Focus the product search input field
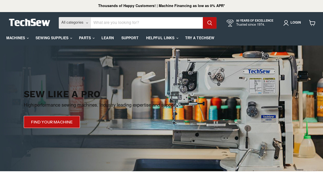This screenshot has height=181, width=323. tap(147, 23)
